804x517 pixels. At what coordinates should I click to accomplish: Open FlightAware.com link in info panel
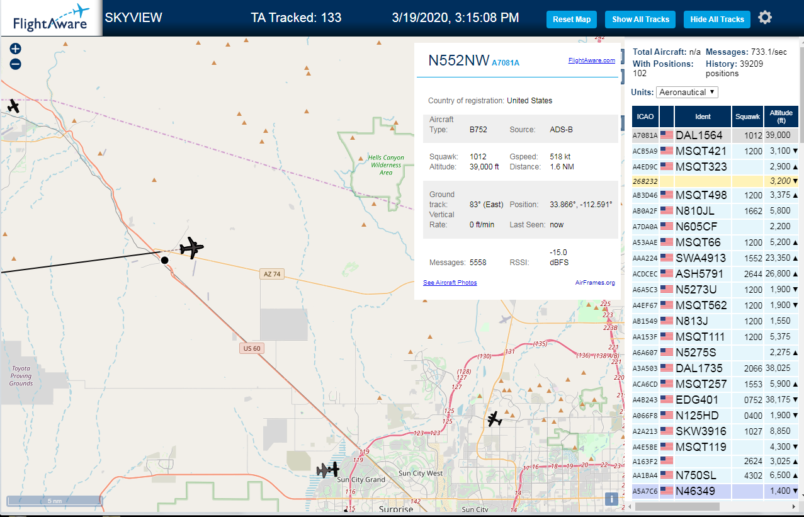(x=591, y=60)
